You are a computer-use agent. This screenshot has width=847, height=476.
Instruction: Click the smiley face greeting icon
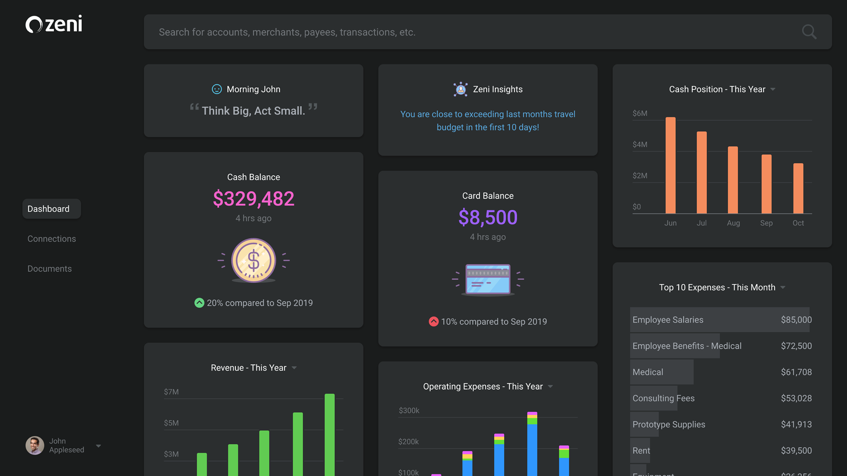coord(217,89)
